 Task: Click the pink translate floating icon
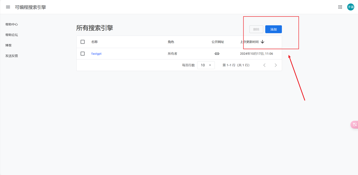coord(354,125)
